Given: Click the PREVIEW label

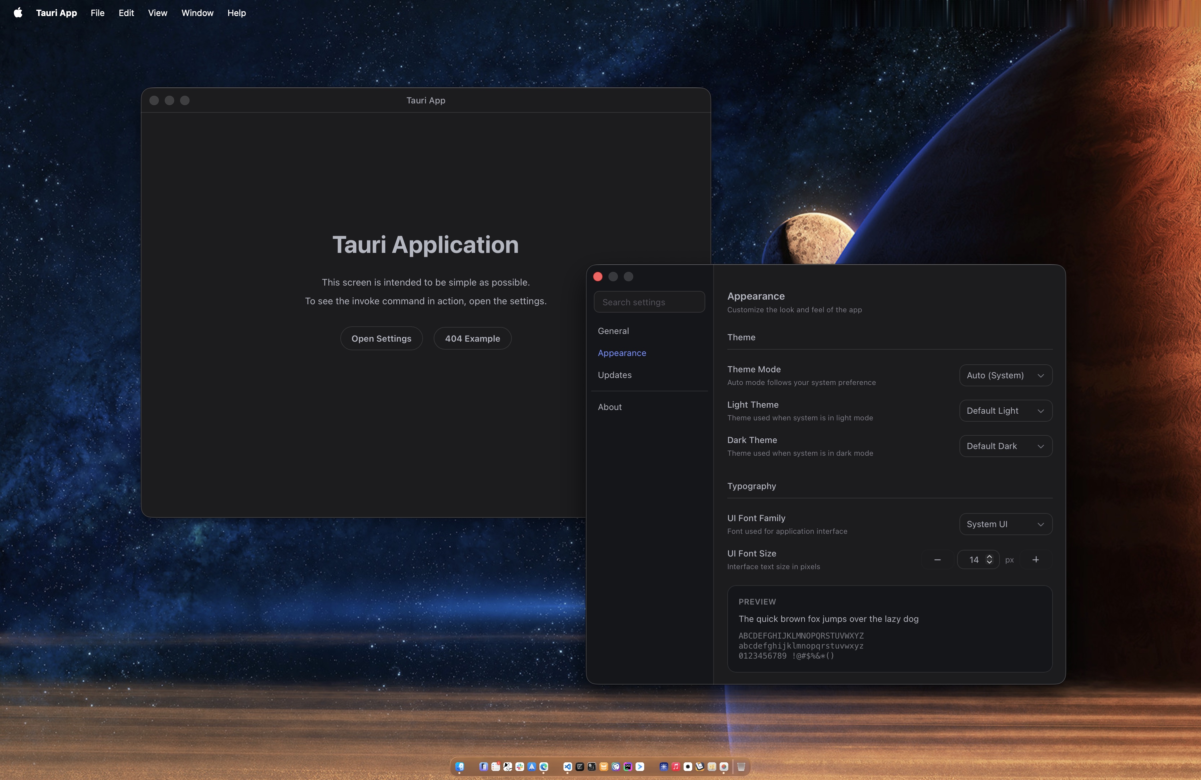Looking at the screenshot, I should pyautogui.click(x=757, y=602).
